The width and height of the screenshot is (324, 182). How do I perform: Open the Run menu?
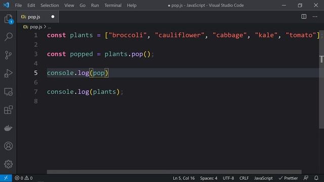coord(95,6)
